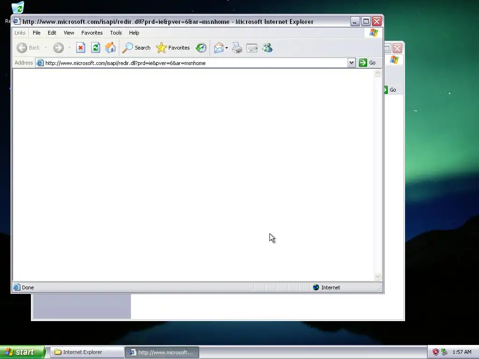Open the Messenger icon in toolbar
Image resolution: width=479 pixels, height=359 pixels.
[x=267, y=48]
